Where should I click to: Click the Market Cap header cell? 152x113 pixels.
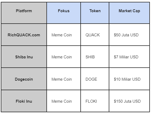129,13
